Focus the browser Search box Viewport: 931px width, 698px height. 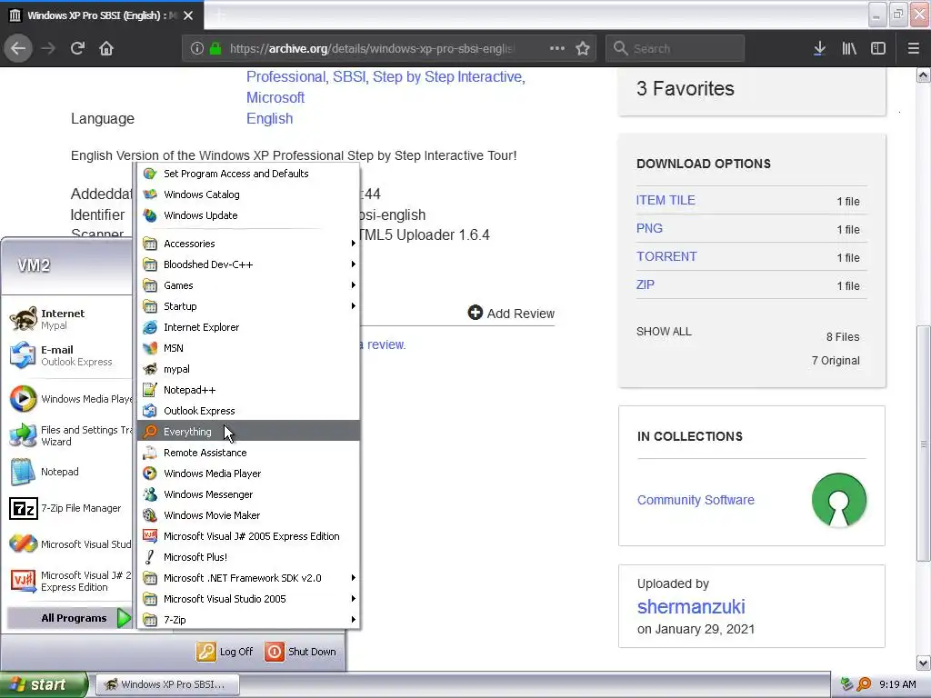(x=676, y=48)
